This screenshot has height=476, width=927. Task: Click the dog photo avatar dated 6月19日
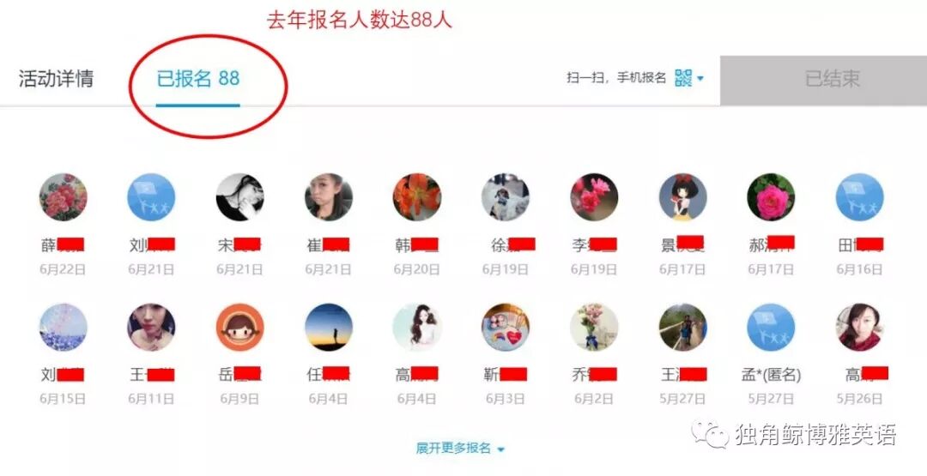tap(506, 197)
